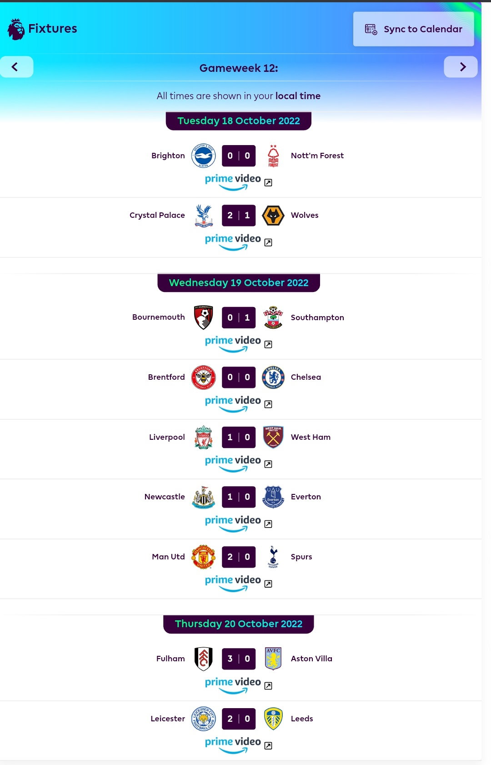491x765 pixels.
Task: Select the Fulham vs Aston Villa 3-0 score
Action: [239, 659]
